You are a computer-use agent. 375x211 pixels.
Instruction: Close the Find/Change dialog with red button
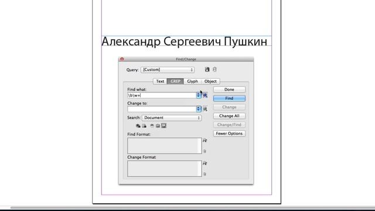click(x=122, y=59)
